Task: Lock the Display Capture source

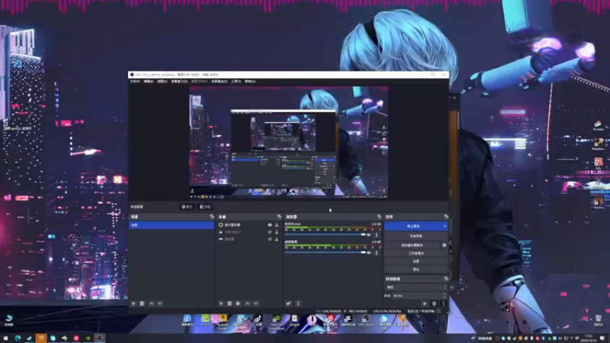Action: pyautogui.click(x=277, y=225)
